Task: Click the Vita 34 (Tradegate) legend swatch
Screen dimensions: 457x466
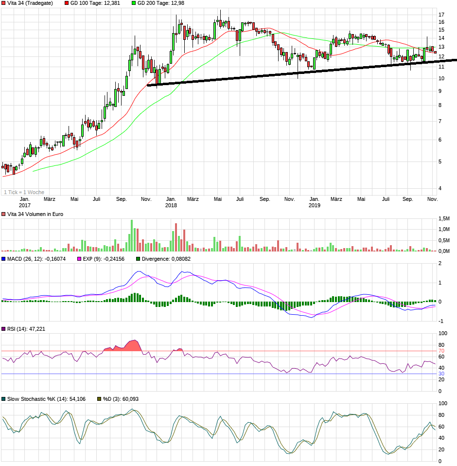Action: pyautogui.click(x=4, y=3)
